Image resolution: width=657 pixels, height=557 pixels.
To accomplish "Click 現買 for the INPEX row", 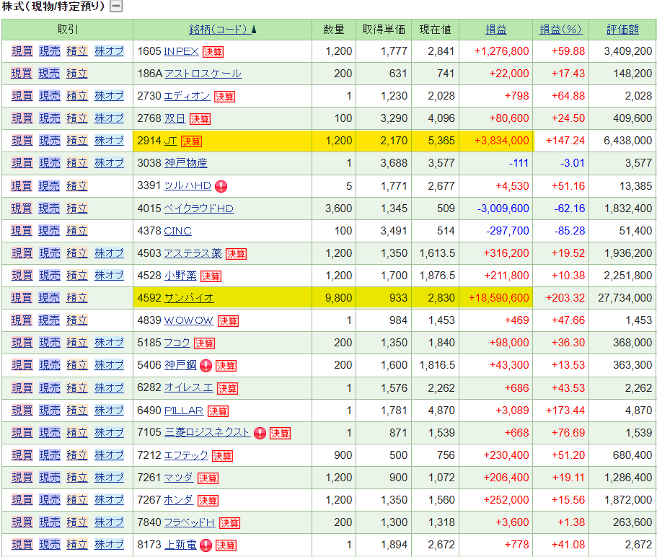I will click(x=22, y=51).
